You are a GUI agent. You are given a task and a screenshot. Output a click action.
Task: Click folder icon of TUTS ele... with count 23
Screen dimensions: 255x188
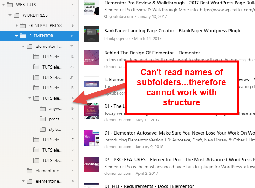tap(36, 67)
